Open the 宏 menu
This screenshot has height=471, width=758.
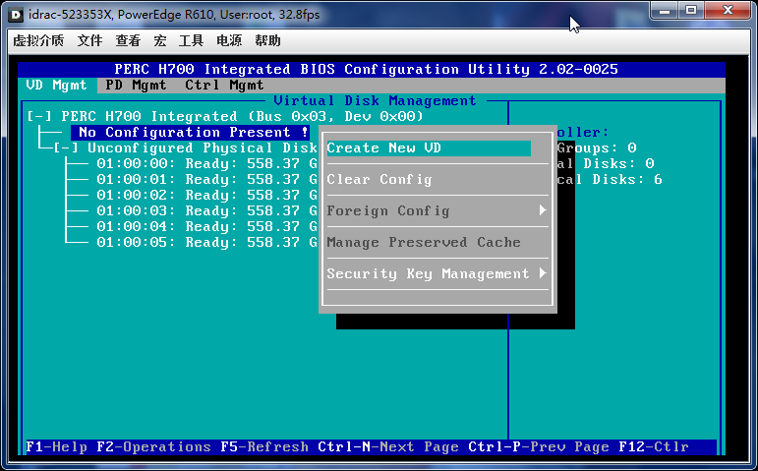point(160,40)
